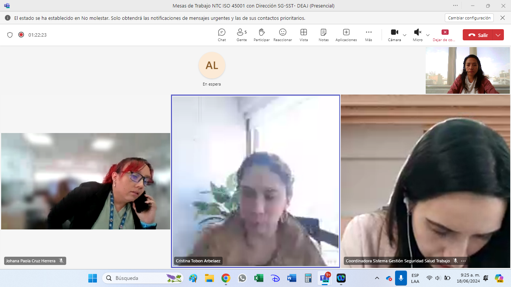This screenshot has width=511, height=287.
Task: Show hidden system tray icons
Action: pyautogui.click(x=377, y=278)
